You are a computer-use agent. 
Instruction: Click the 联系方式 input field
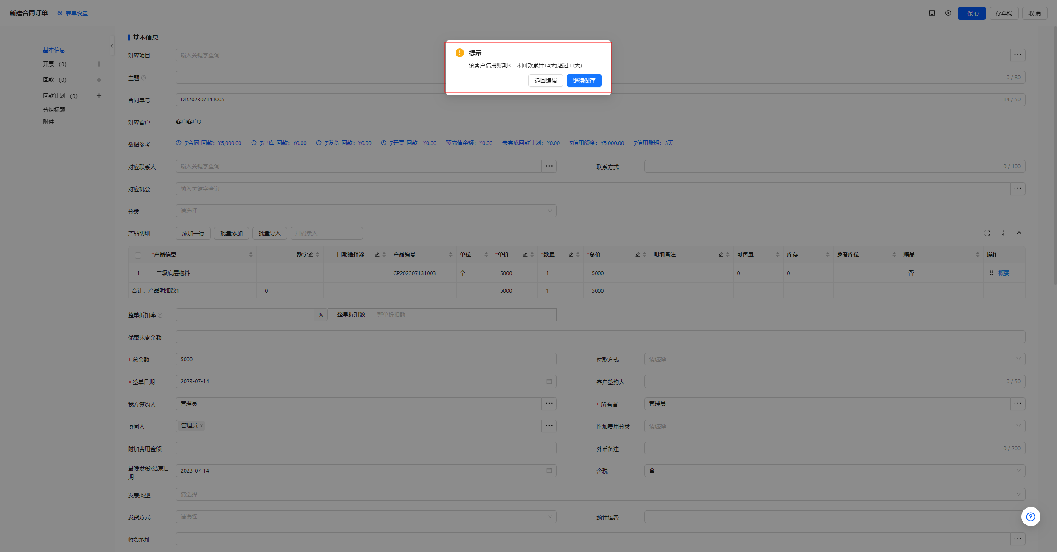(834, 166)
